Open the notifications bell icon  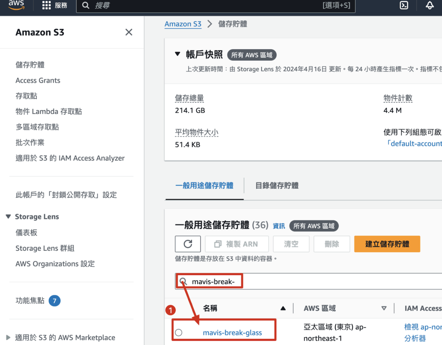tap(429, 6)
